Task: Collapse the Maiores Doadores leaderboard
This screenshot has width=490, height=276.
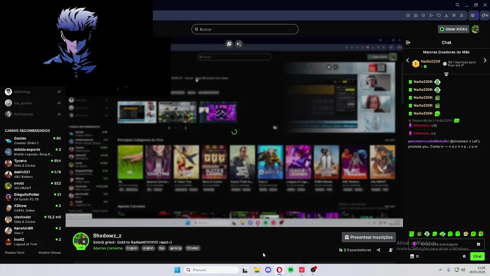Action: point(446,74)
